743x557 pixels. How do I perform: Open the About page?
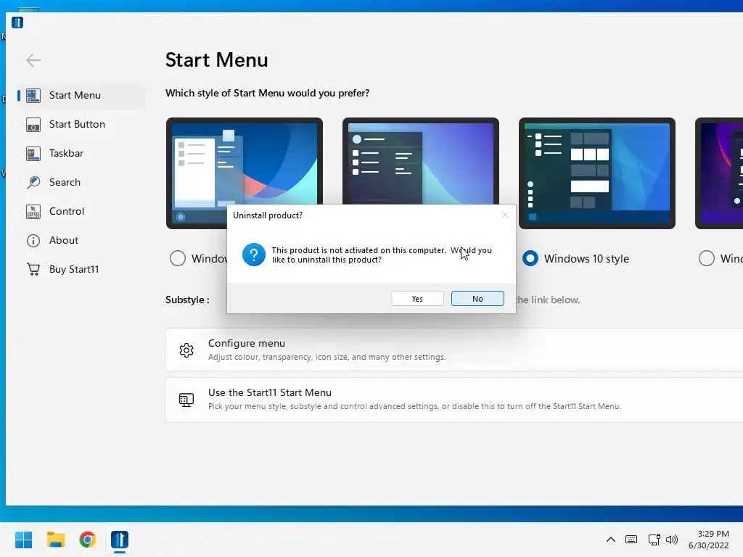(x=81, y=240)
